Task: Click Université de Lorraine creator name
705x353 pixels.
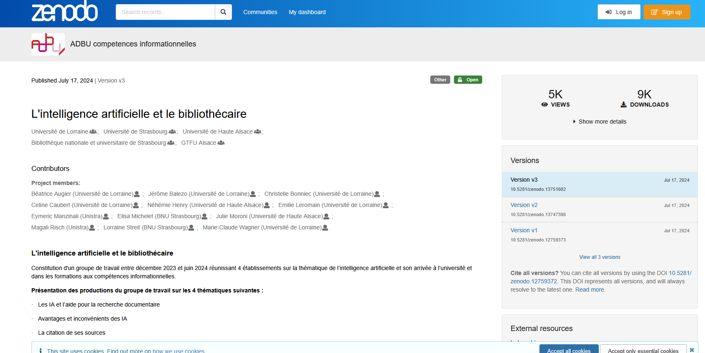Action: (60, 131)
